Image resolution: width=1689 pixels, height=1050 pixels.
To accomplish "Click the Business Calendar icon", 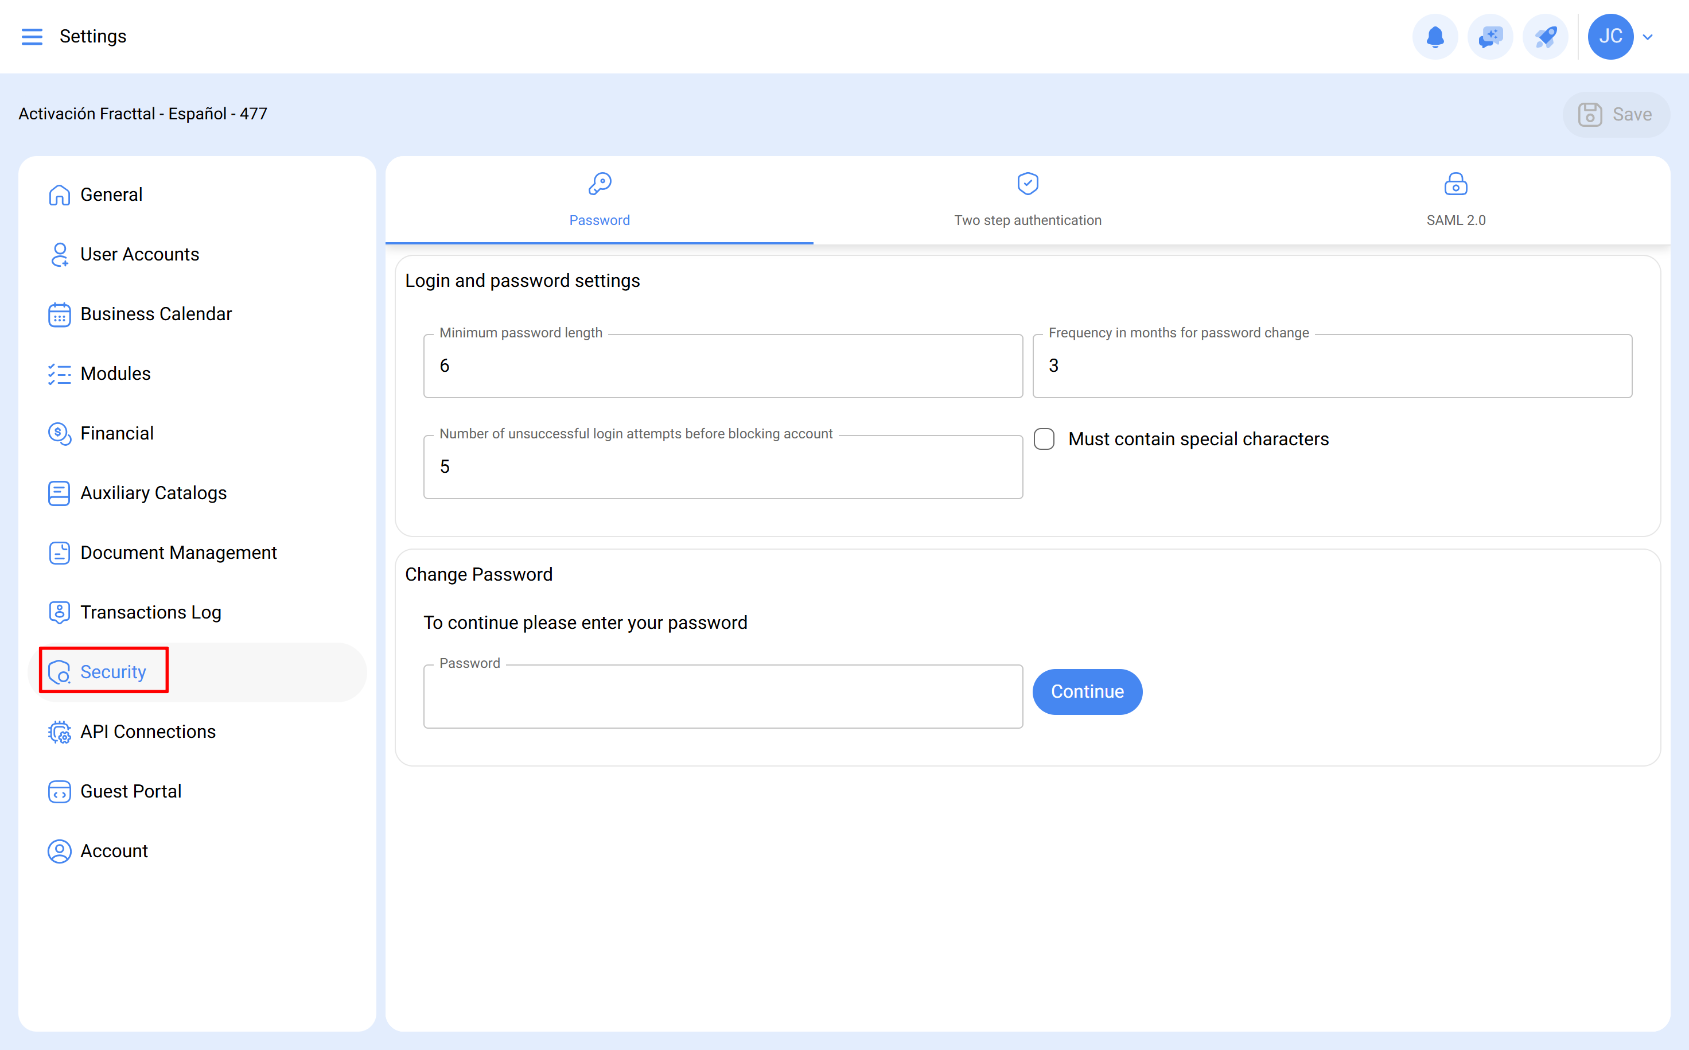I will (59, 314).
